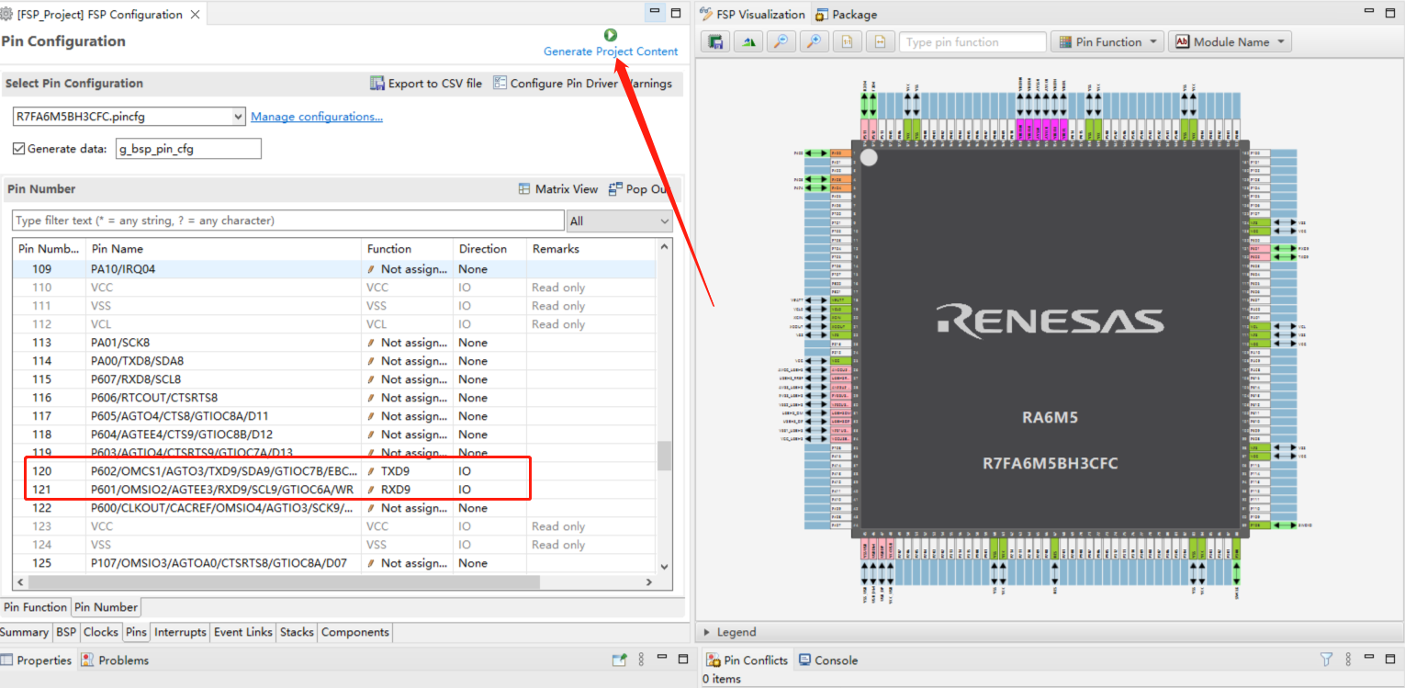
Task: Click the Manage configurations link
Action: point(317,117)
